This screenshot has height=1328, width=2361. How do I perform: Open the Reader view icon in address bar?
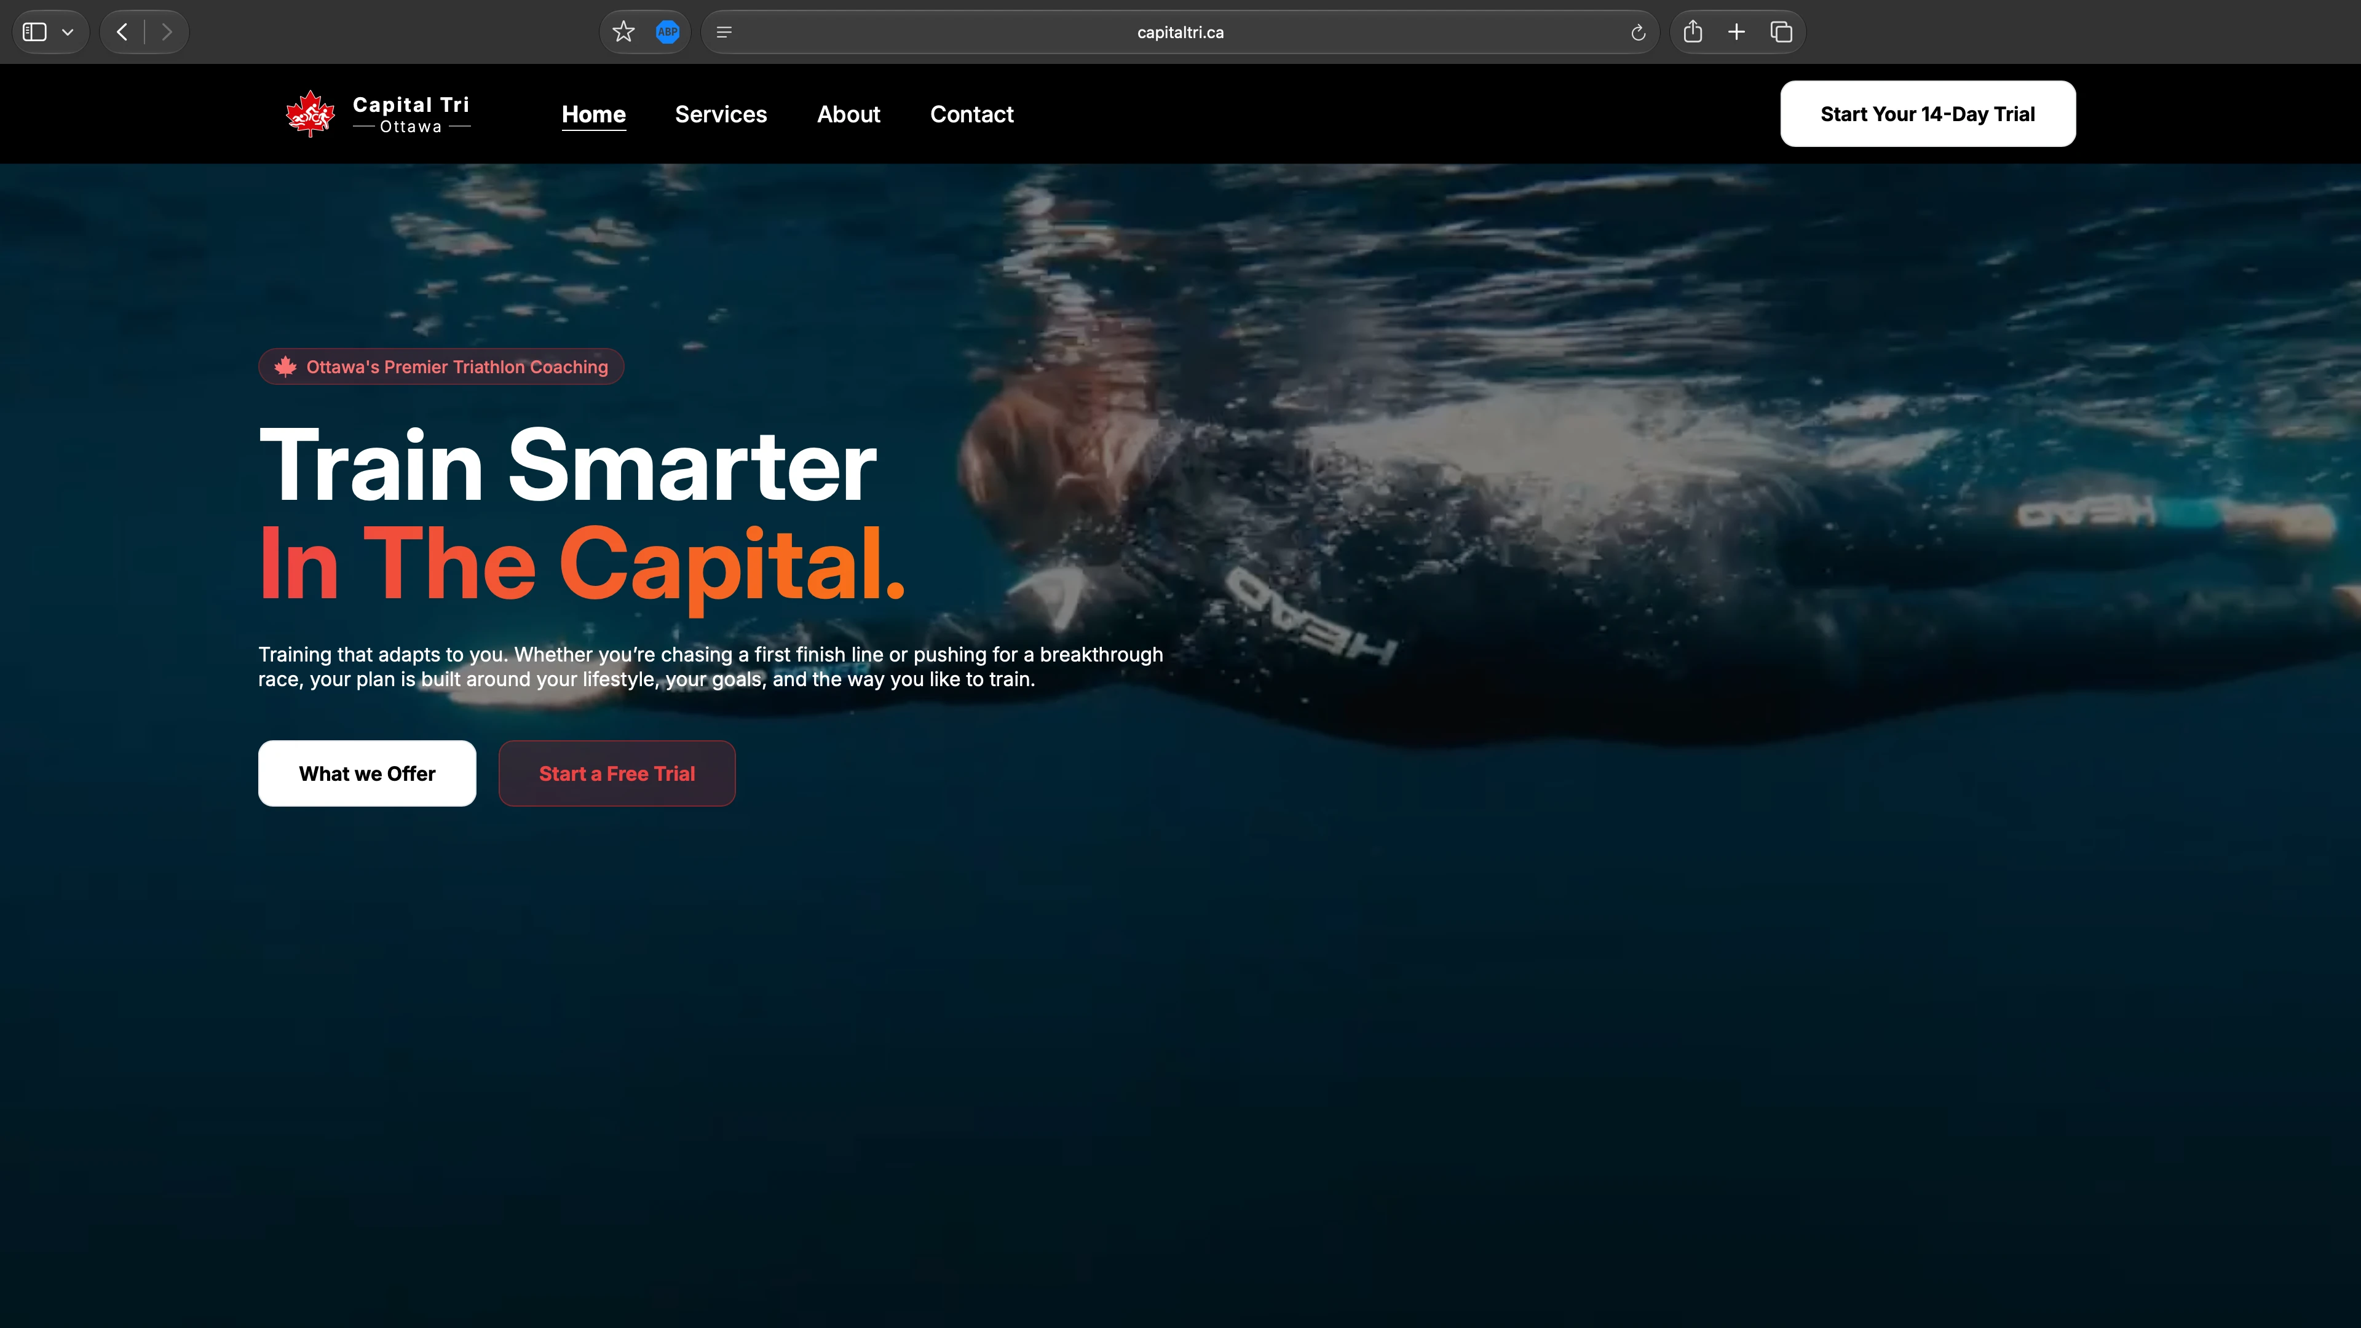point(724,32)
